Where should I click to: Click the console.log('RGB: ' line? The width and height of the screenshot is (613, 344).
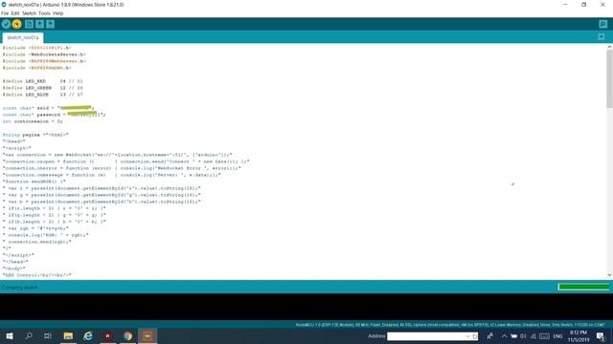click(x=45, y=235)
